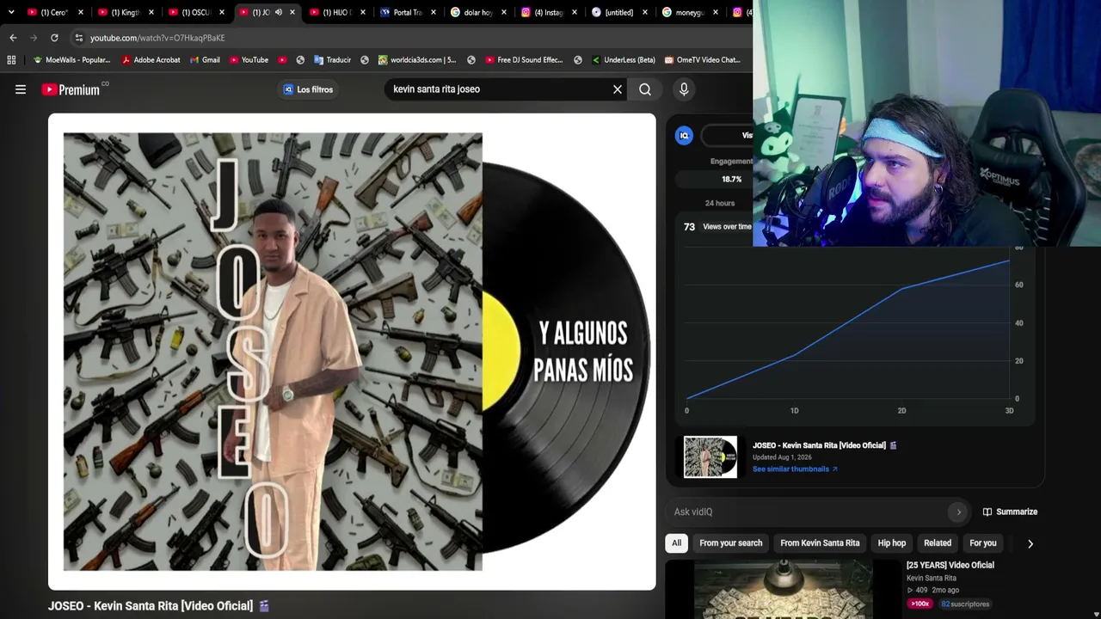
Task: Go back with the browser back arrow
Action: click(13, 38)
